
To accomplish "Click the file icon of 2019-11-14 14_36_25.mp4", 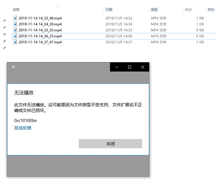I will [15, 36].
